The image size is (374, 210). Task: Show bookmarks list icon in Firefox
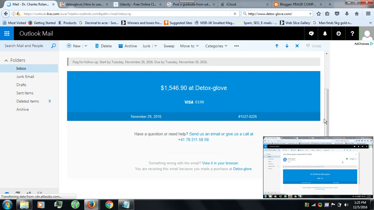(327, 14)
